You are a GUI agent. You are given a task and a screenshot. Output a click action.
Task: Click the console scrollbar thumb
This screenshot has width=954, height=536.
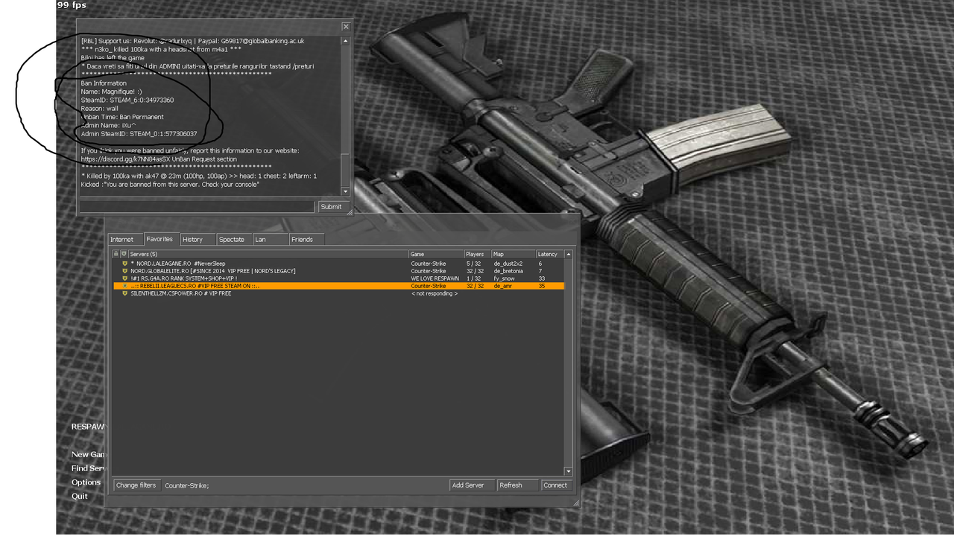point(345,170)
